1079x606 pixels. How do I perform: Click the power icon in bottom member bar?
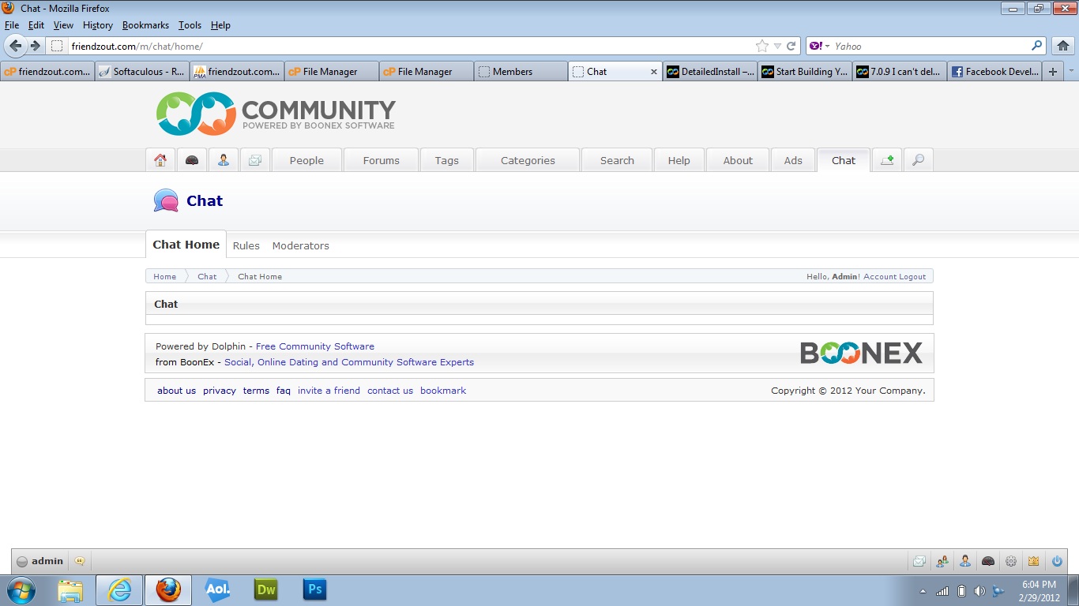pos(1057,562)
